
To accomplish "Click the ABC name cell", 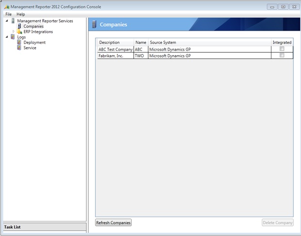I will tap(141, 49).
